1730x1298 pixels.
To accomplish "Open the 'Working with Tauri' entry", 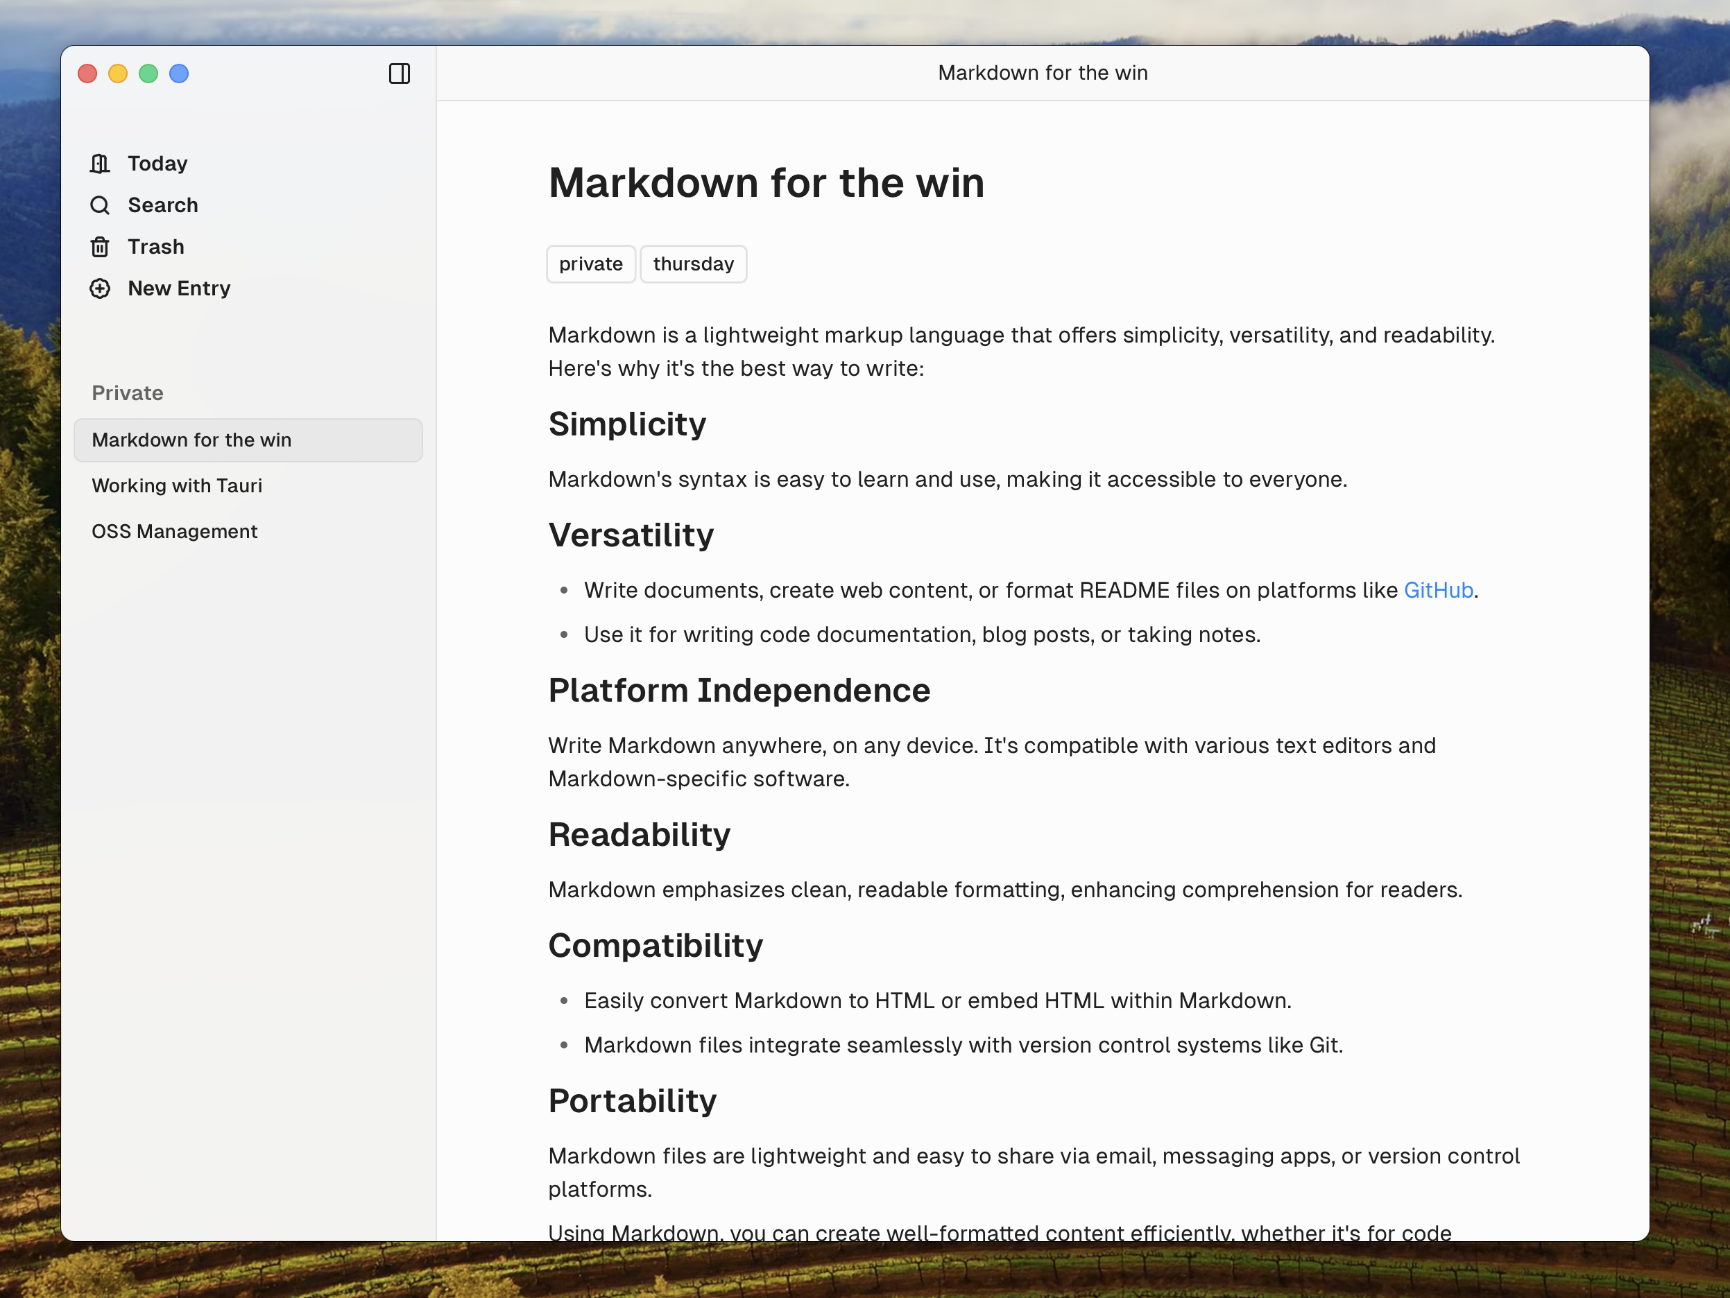I will 177,485.
